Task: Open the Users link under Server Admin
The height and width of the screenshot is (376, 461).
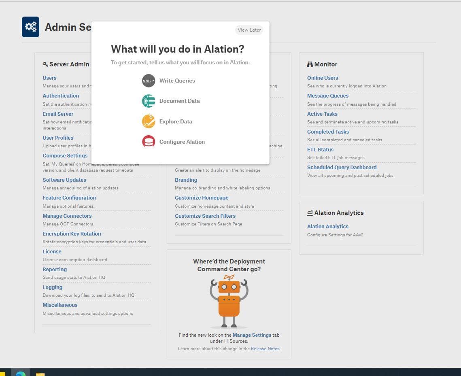Action: 49,78
